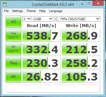Close the CrystalDiskMark window
The image size is (106, 97).
(x=98, y=3)
